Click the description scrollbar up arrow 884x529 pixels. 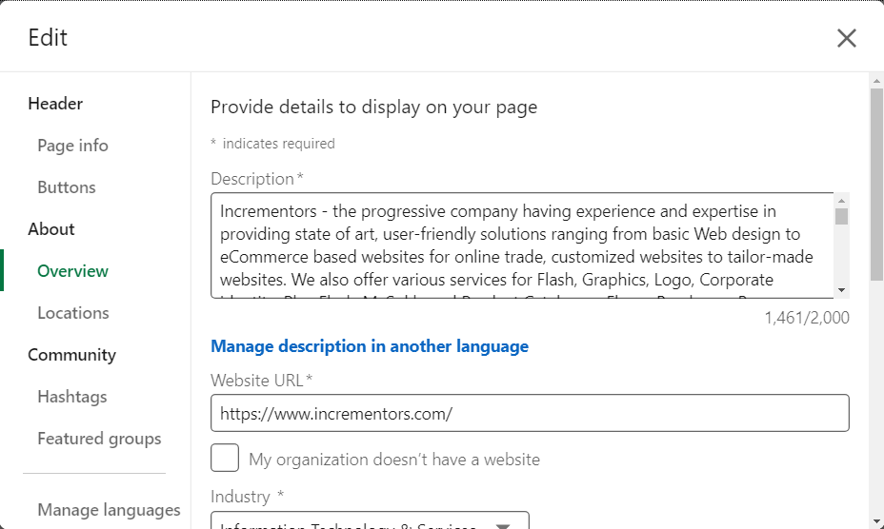coord(842,201)
